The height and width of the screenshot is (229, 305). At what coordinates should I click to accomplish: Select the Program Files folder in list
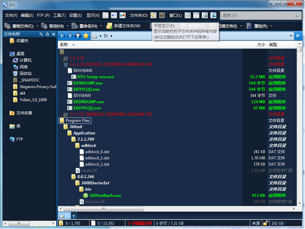tap(78, 120)
